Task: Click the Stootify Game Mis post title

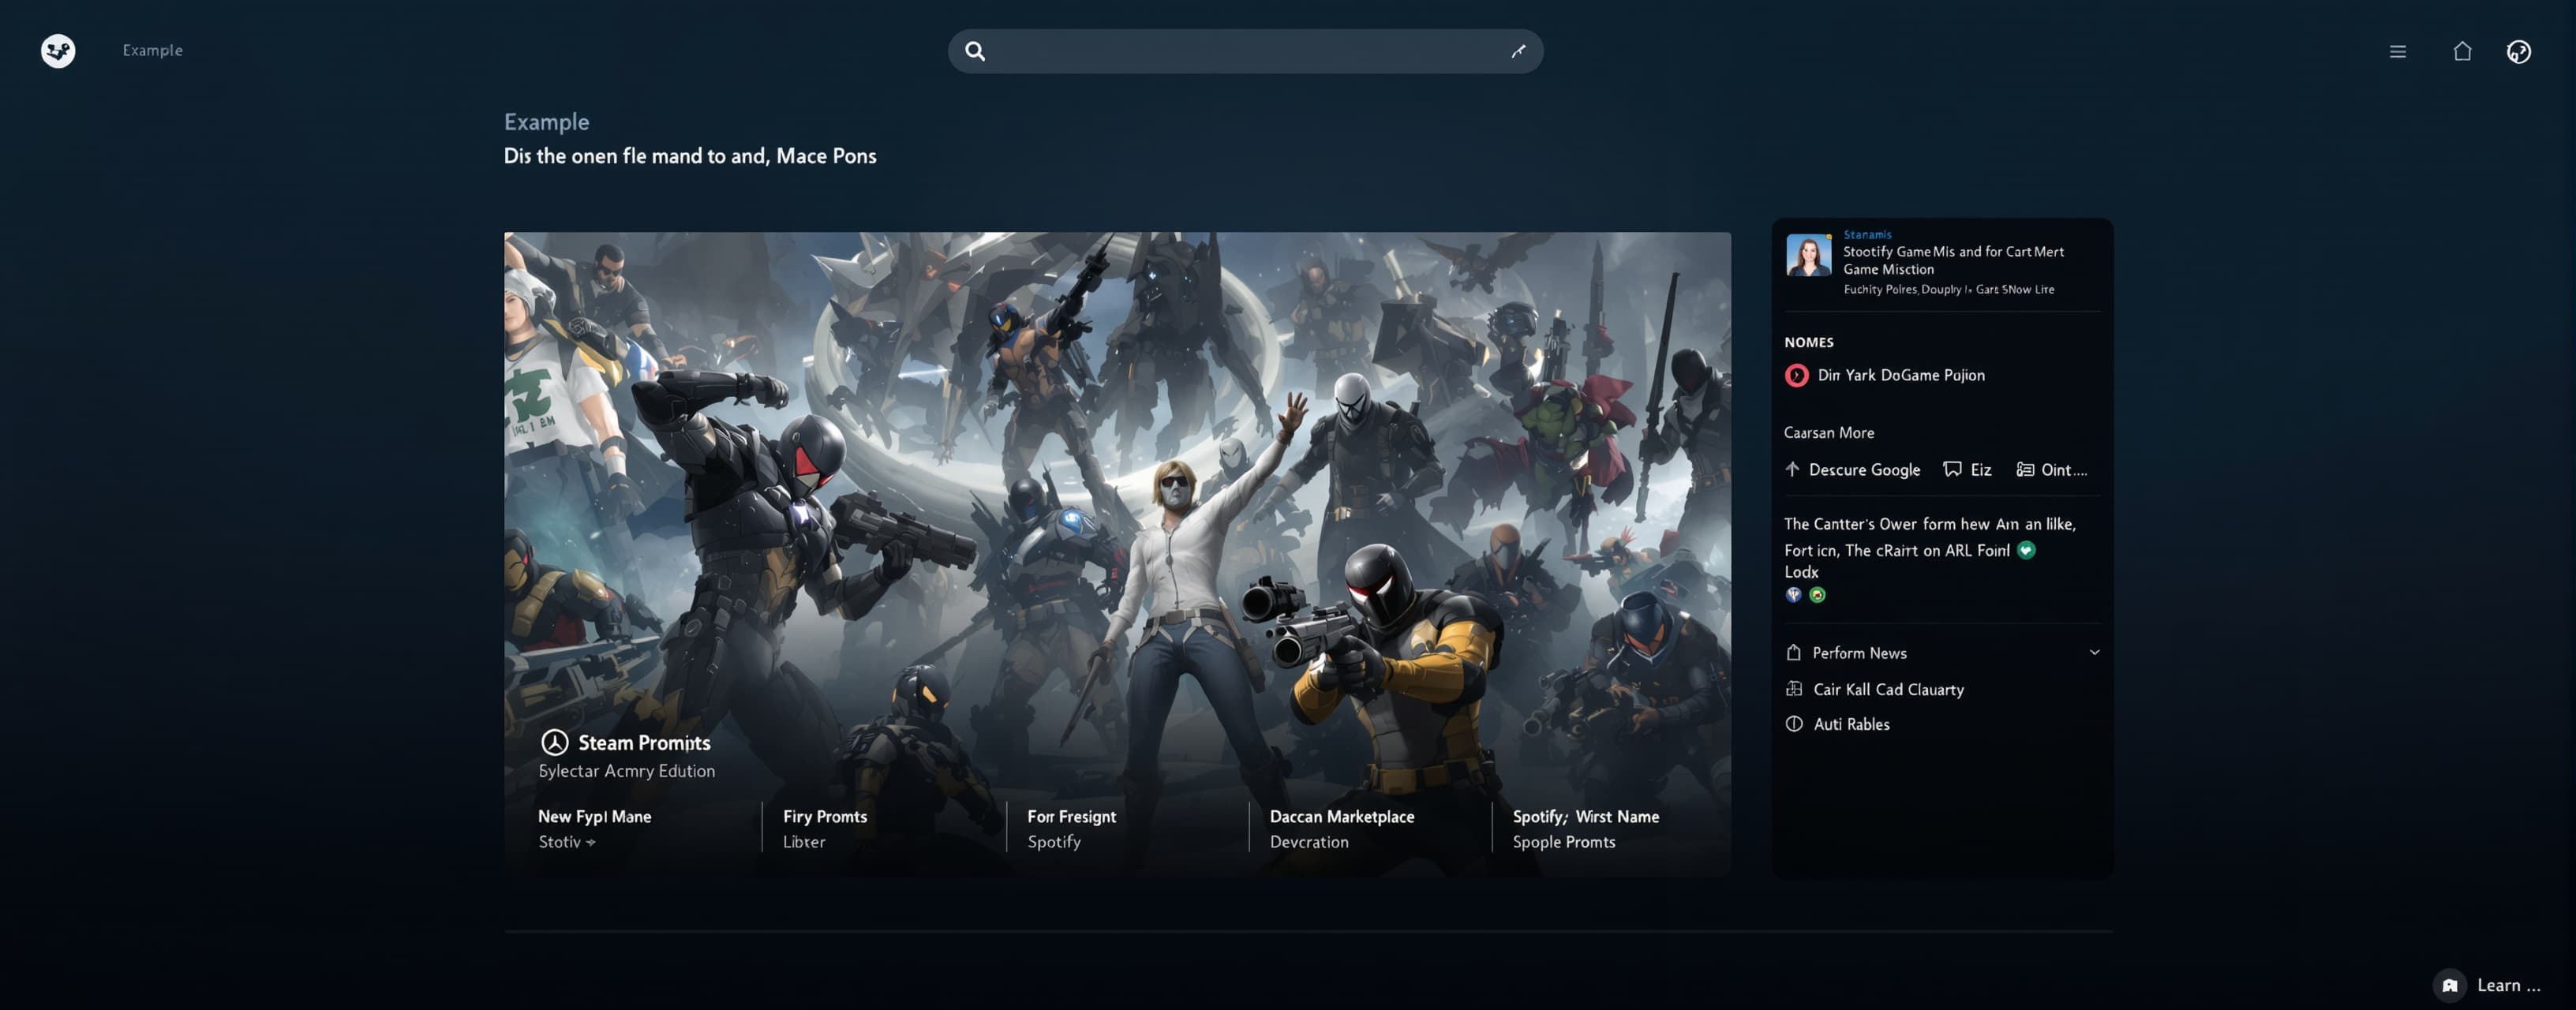Action: point(1953,260)
